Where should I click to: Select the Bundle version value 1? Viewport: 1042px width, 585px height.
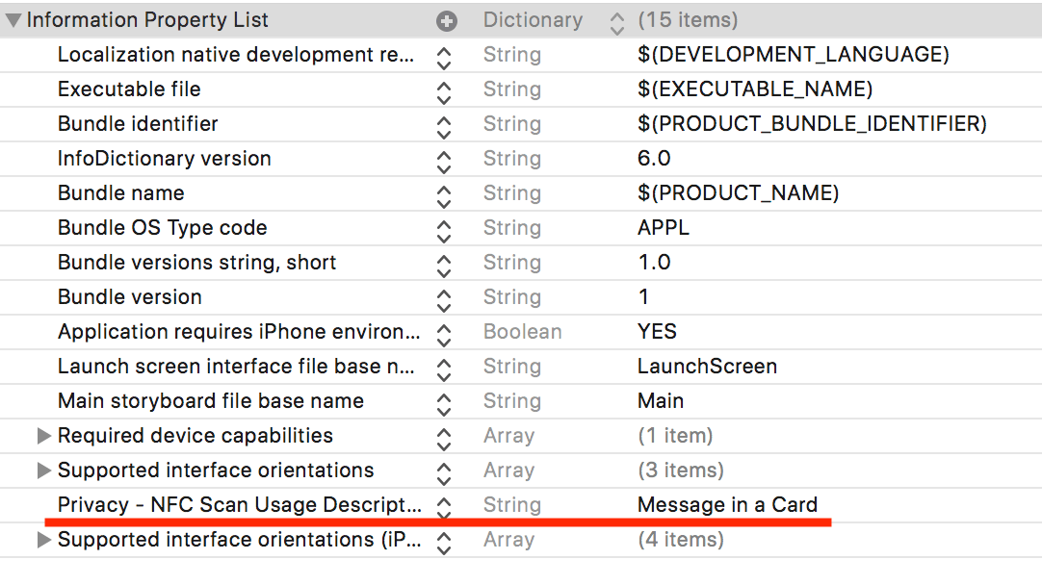tap(643, 297)
